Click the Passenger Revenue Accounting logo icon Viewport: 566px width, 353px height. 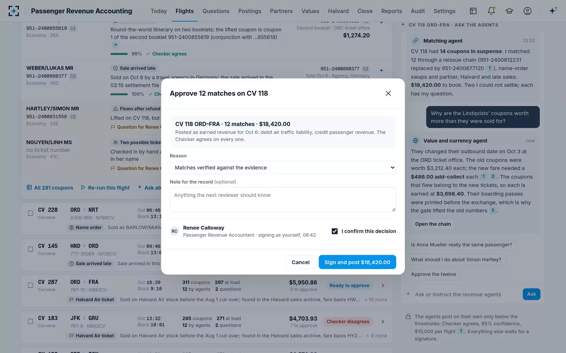coord(14,11)
